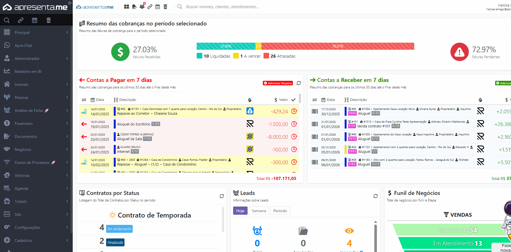
Task: Click clock icon on Aluguel da Sala row
Action: pyautogui.click(x=294, y=136)
